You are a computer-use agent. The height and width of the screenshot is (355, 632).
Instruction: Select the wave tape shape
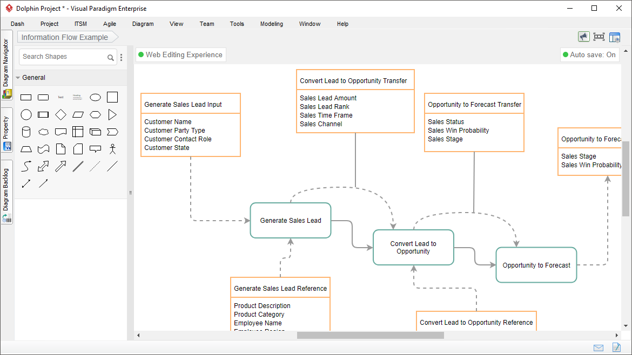pyautogui.click(x=44, y=149)
